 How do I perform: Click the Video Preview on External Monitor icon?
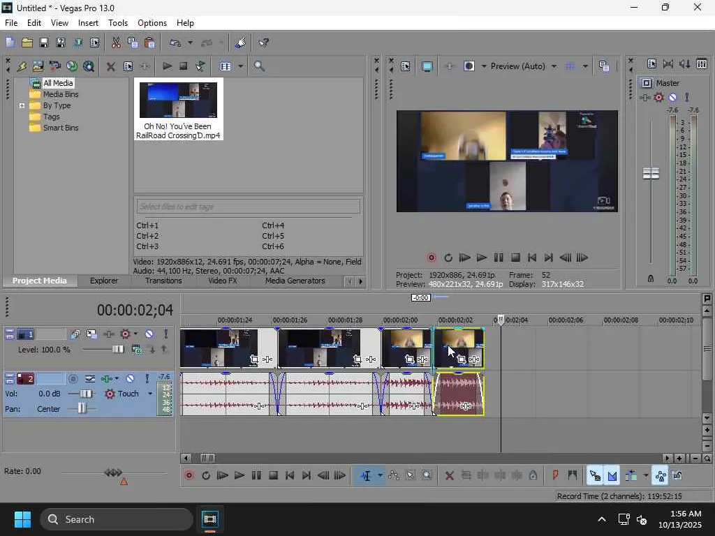pyautogui.click(x=427, y=66)
